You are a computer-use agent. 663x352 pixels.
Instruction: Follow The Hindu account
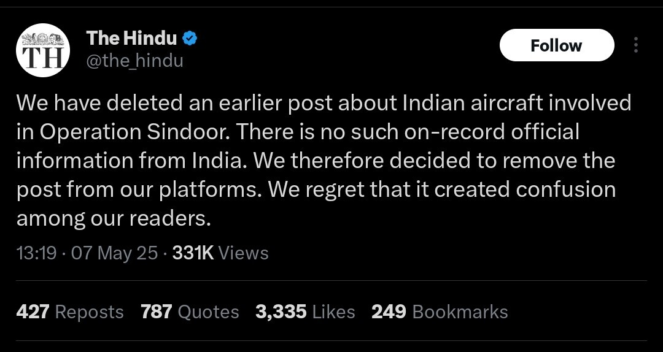556,45
